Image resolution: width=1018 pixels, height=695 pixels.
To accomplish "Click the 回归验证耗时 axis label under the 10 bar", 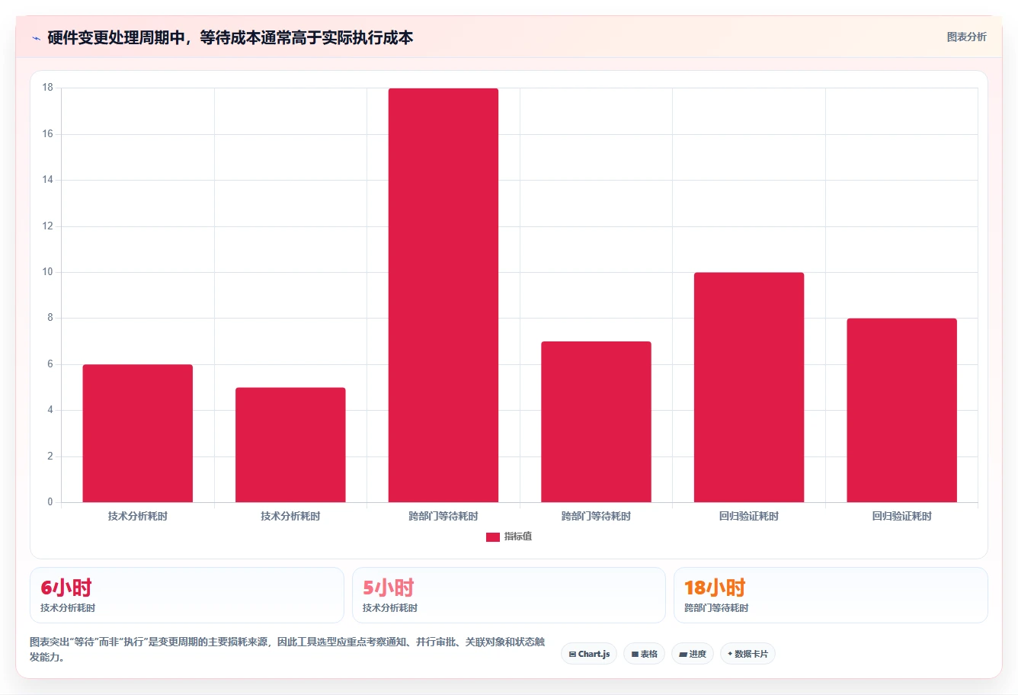I will [x=749, y=516].
